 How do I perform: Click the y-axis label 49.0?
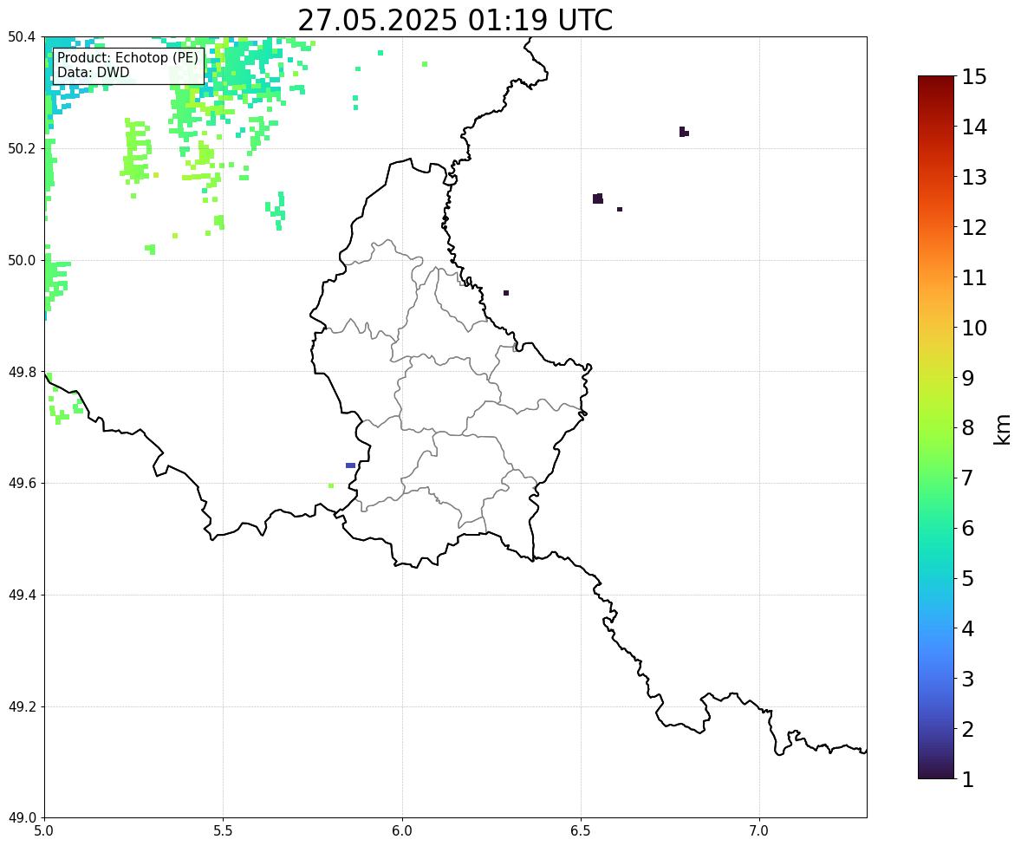(x=21, y=818)
